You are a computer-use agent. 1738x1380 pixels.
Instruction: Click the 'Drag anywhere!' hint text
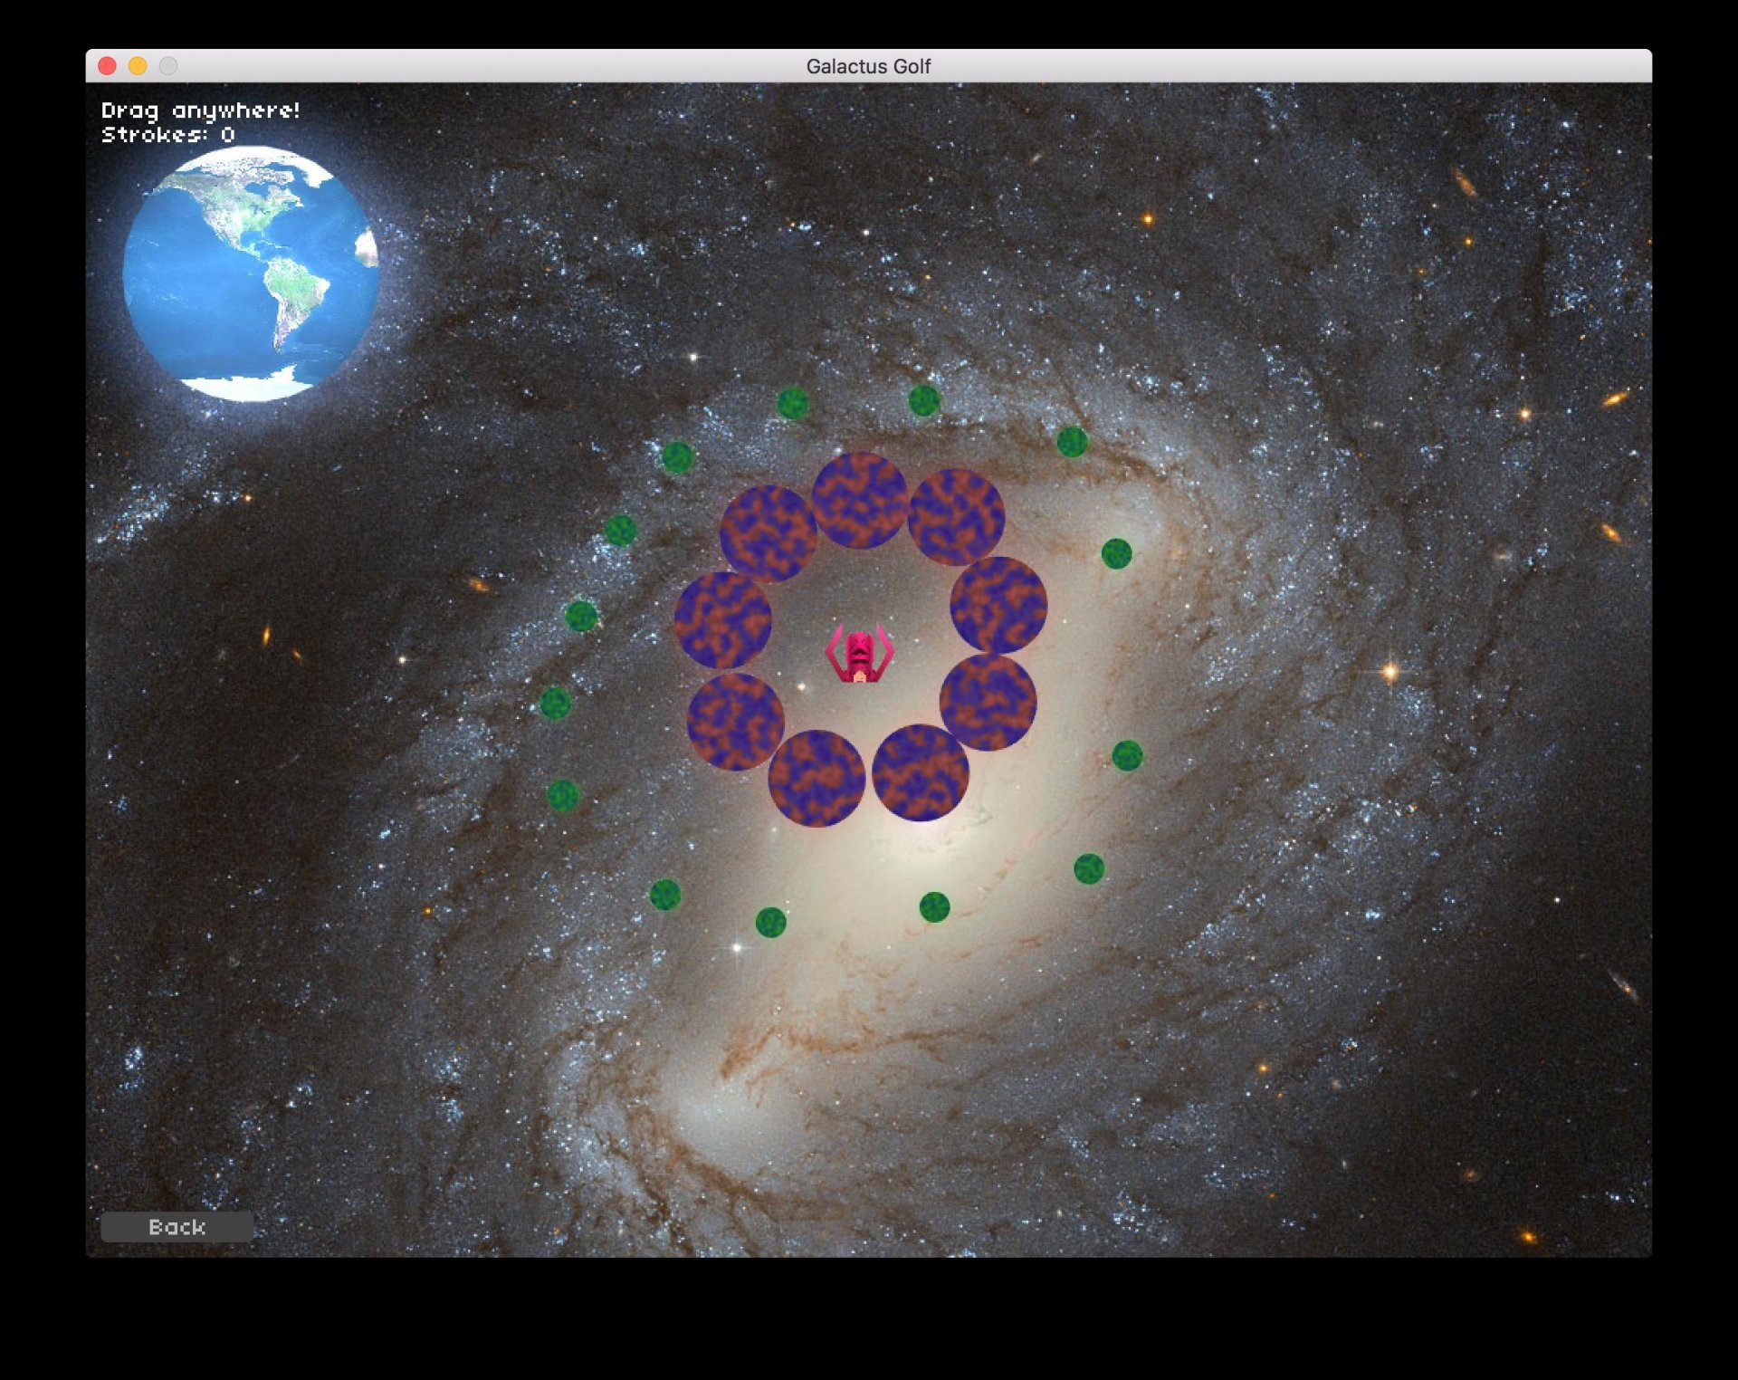coord(200,110)
